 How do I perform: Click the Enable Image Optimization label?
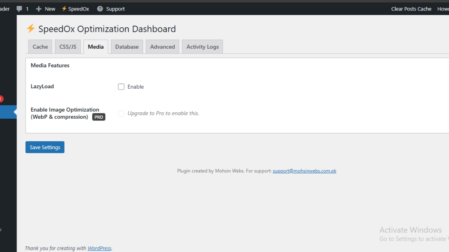click(65, 113)
